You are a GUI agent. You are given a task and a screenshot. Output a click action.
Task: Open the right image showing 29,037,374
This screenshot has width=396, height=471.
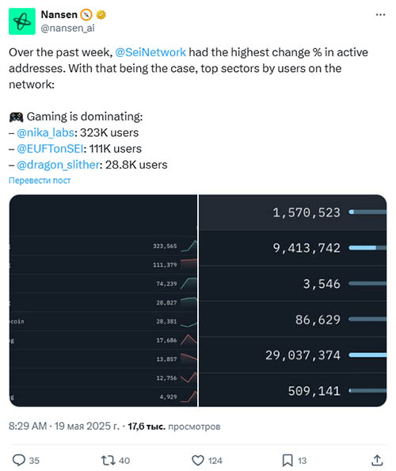pos(292,300)
